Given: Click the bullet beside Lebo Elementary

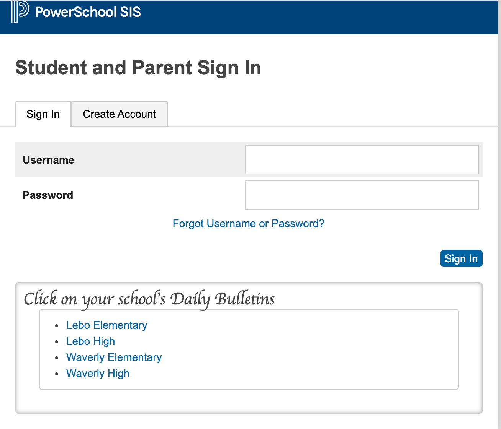Looking at the screenshot, I should coord(57,326).
